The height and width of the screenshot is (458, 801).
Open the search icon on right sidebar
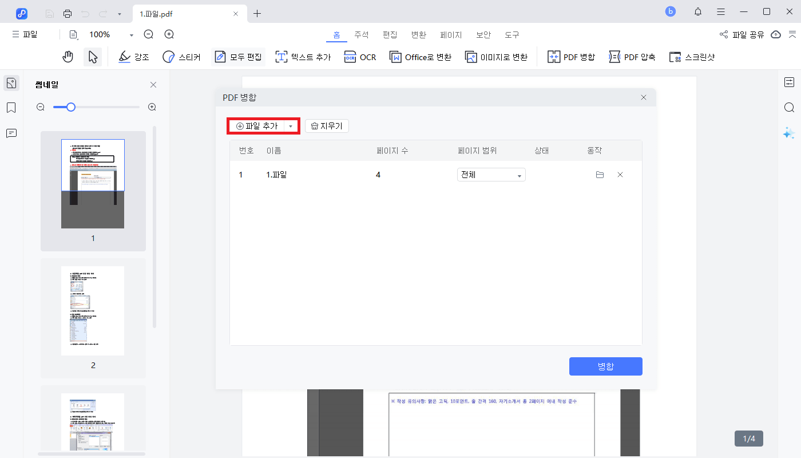pyautogui.click(x=790, y=108)
